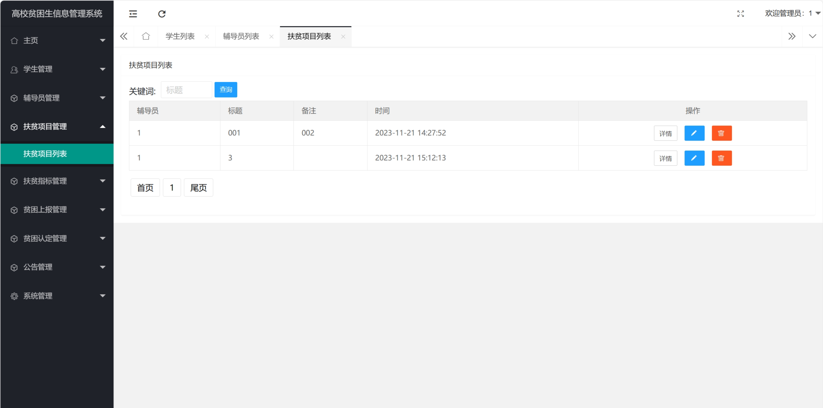
Task: Delete project 001 using the trash icon
Action: [722, 133]
